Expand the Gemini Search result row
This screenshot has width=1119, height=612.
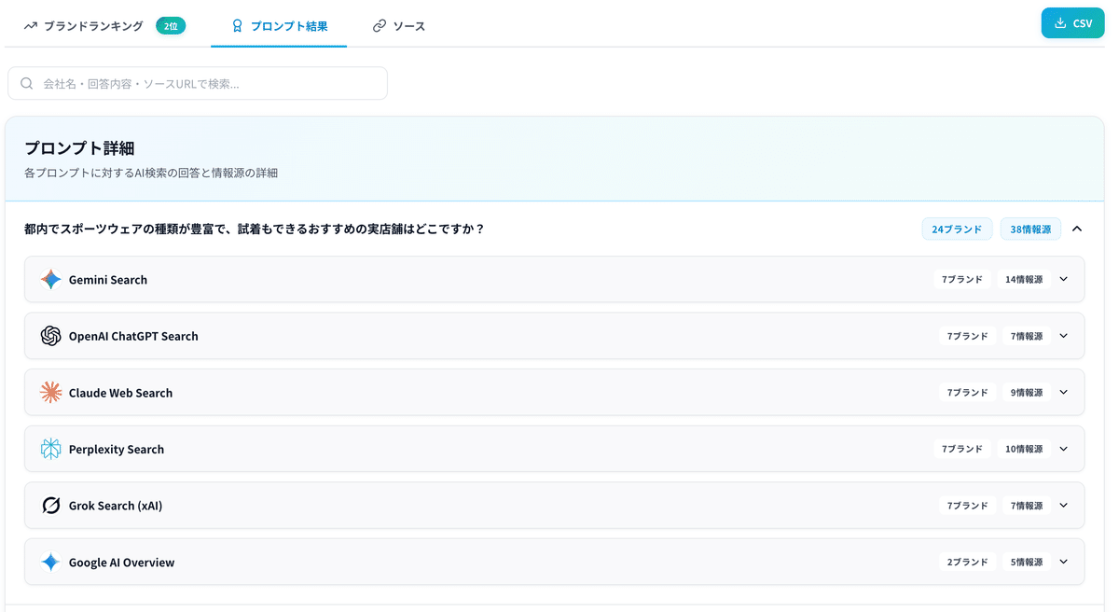click(x=1063, y=279)
